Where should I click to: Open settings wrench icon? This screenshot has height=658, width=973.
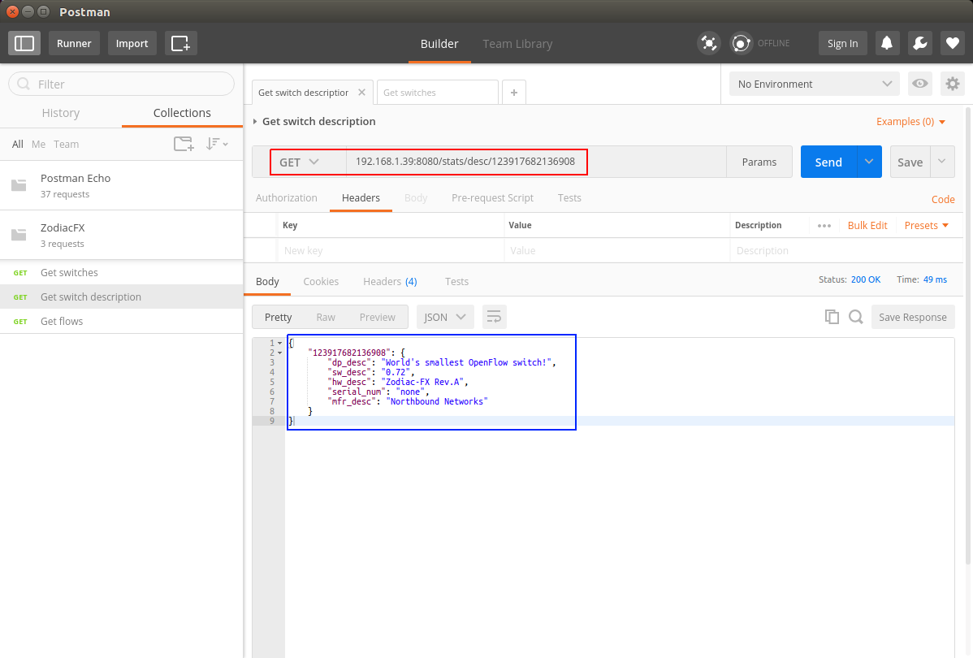919,43
